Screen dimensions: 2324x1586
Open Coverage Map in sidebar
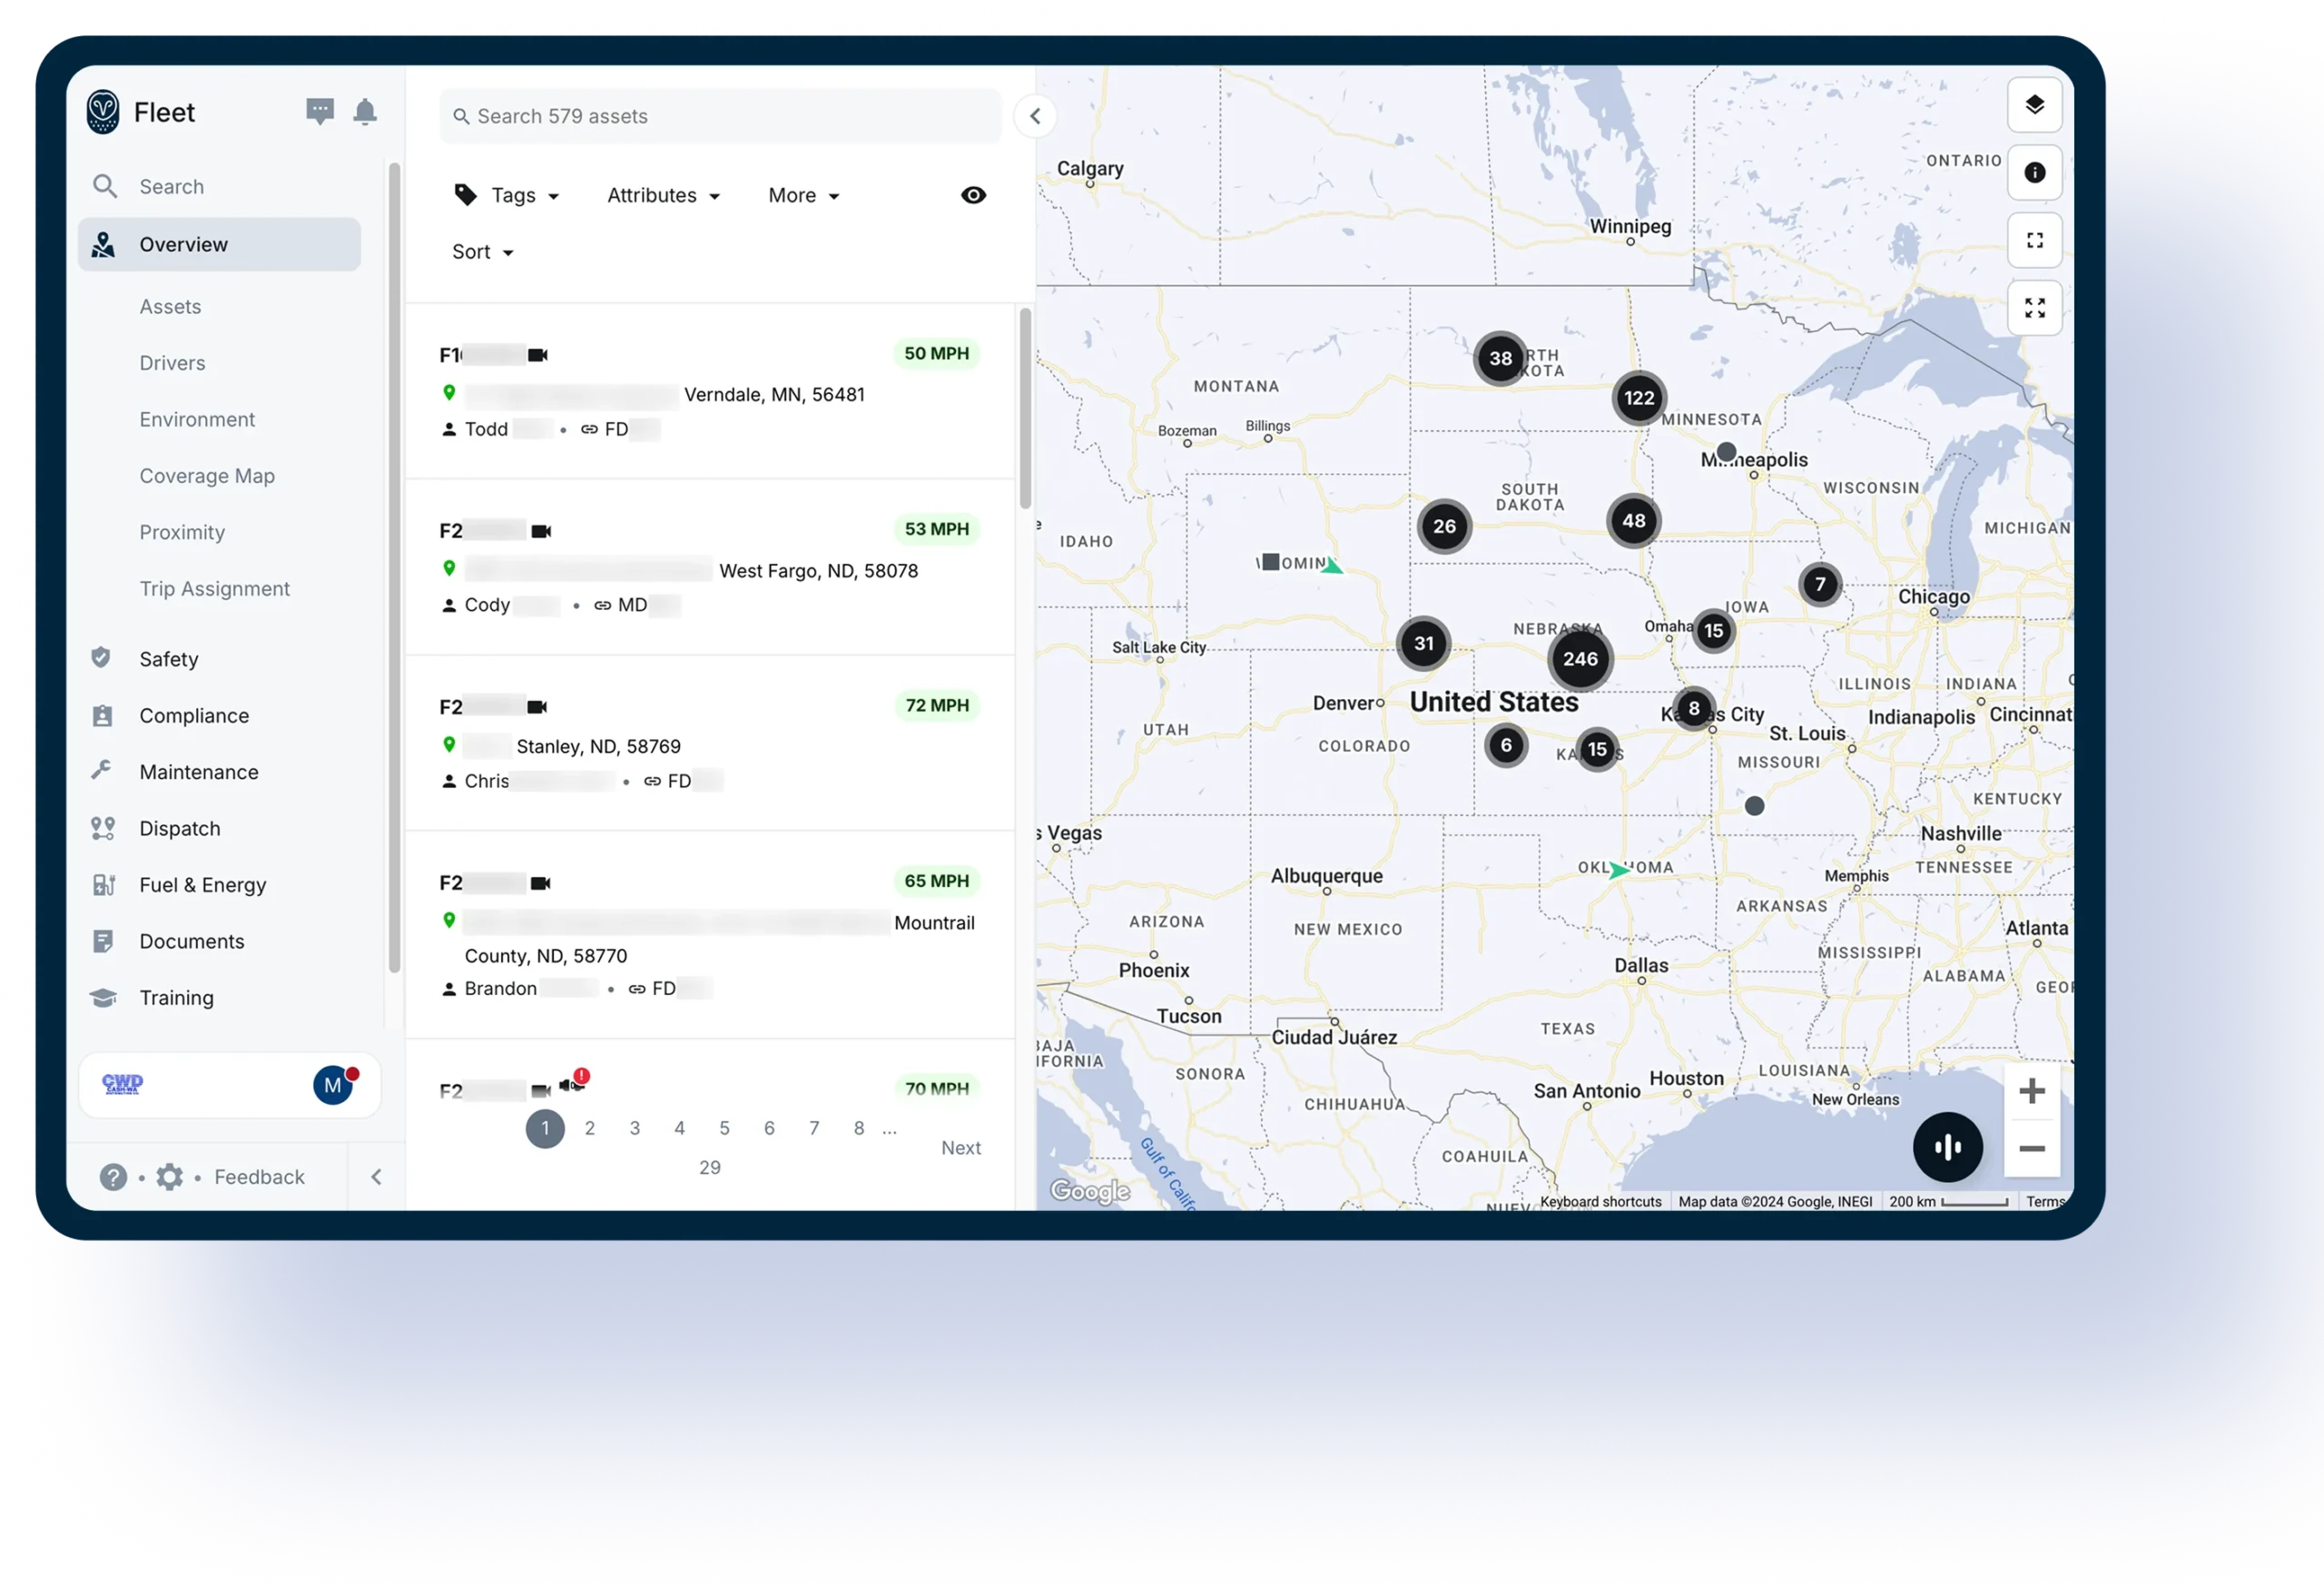[207, 476]
